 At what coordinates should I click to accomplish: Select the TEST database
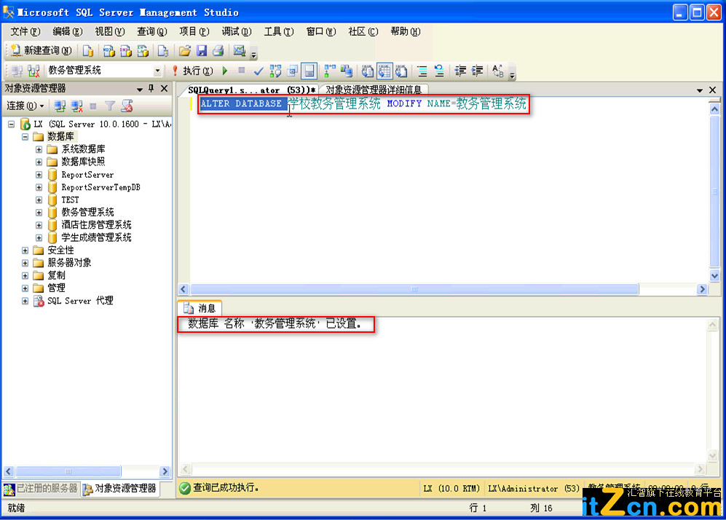(70, 200)
